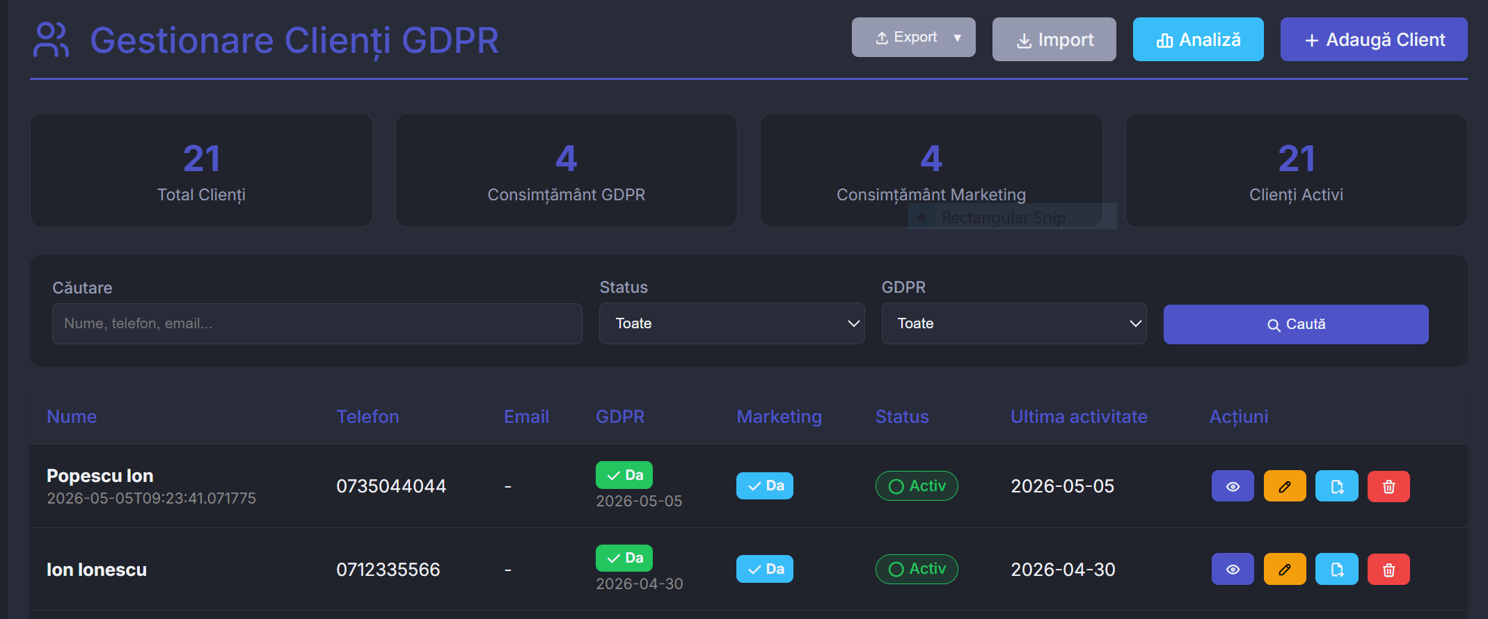Expand the Status filter dropdown
Screen dimensions: 1488x619
731,323
